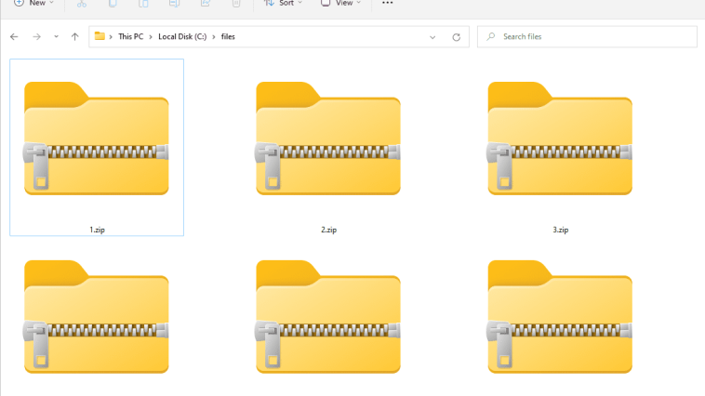Image resolution: width=705 pixels, height=396 pixels.
Task: Click the Cut scissors icon
Action: tap(81, 4)
